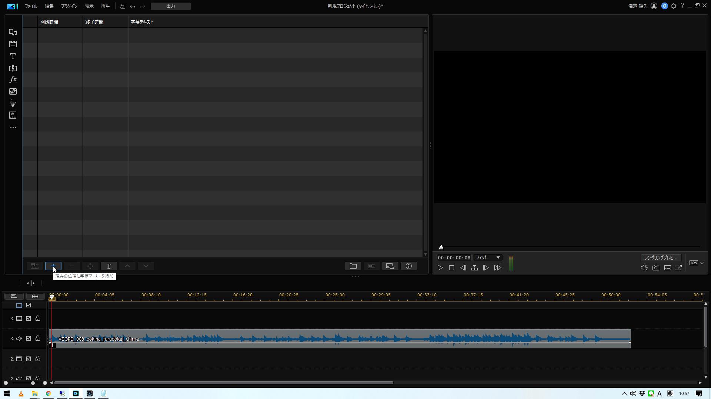Open Windows Start menu
Viewport: 711px width, 399px height.
click(x=6, y=393)
